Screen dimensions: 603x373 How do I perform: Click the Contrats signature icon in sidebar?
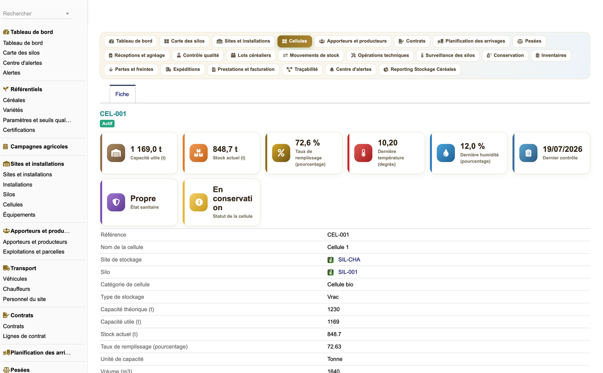(x=6, y=315)
